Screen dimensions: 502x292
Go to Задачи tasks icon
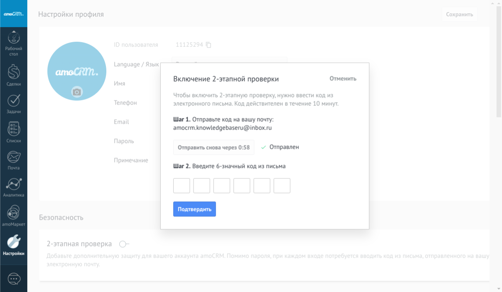click(x=13, y=101)
